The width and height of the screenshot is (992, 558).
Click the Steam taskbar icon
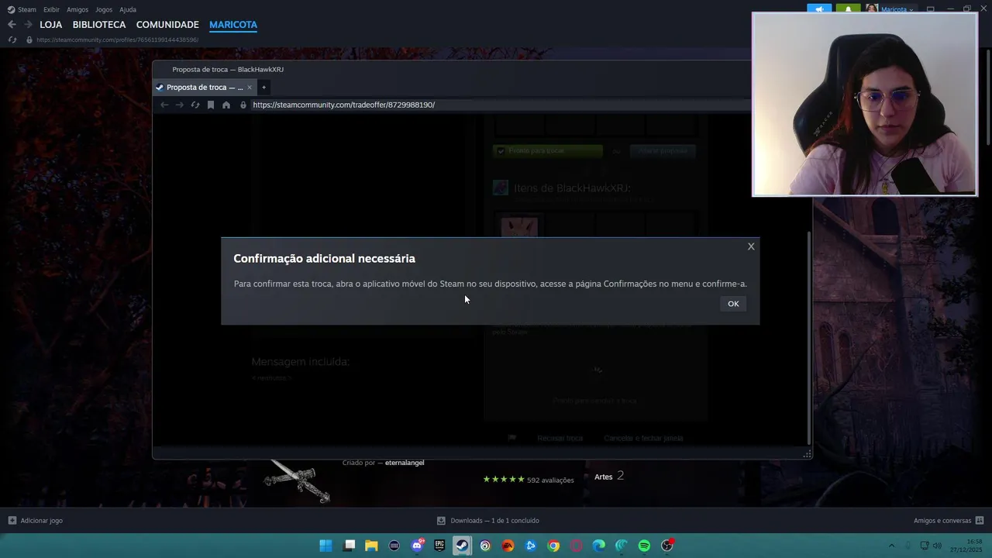point(462,546)
